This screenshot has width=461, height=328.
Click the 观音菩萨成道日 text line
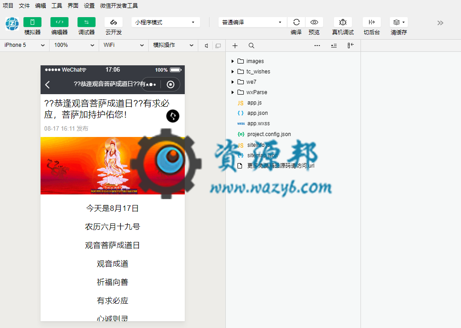click(x=113, y=246)
